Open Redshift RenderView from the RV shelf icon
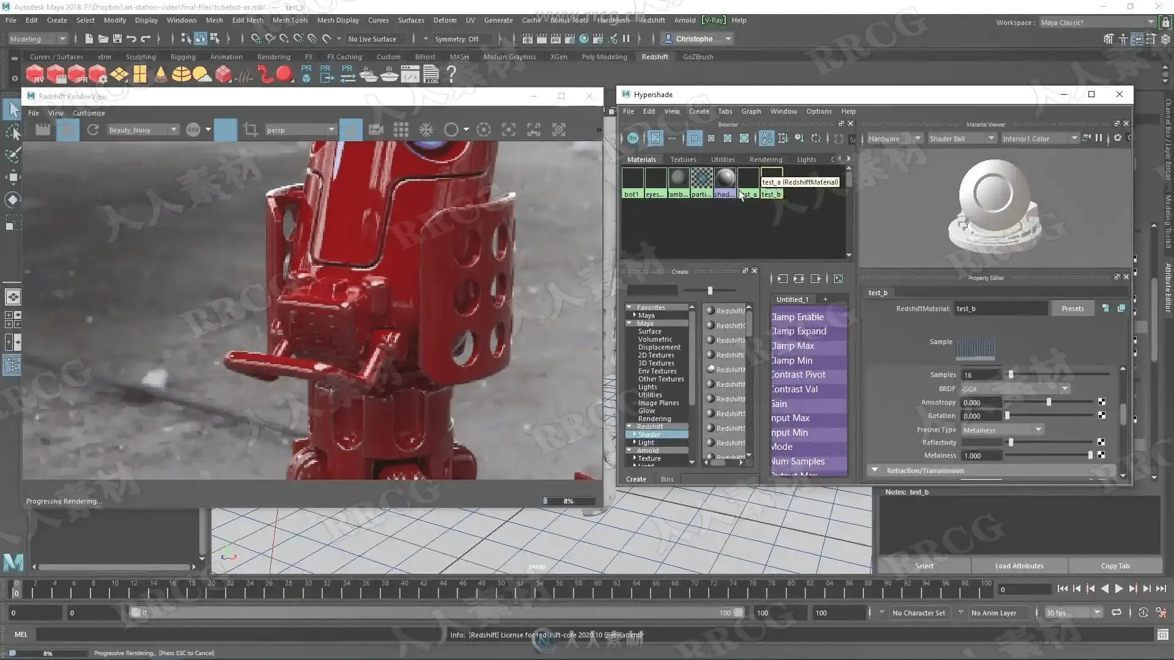The height and width of the screenshot is (660, 1174). pos(35,75)
